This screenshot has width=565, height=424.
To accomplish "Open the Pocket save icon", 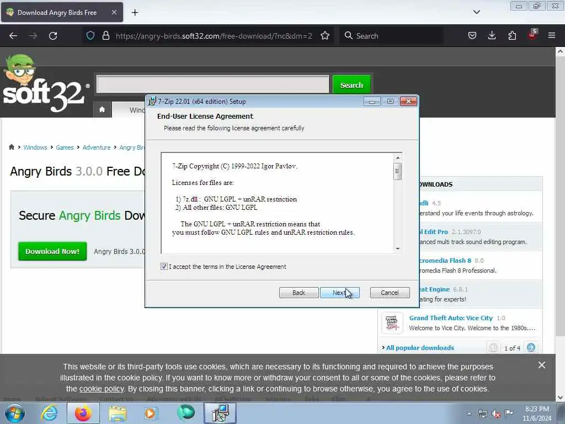I will tap(472, 35).
